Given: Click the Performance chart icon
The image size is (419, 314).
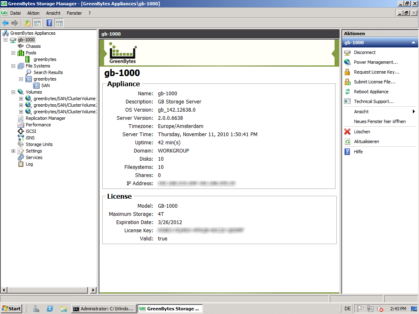Looking at the screenshot, I should tap(20, 125).
